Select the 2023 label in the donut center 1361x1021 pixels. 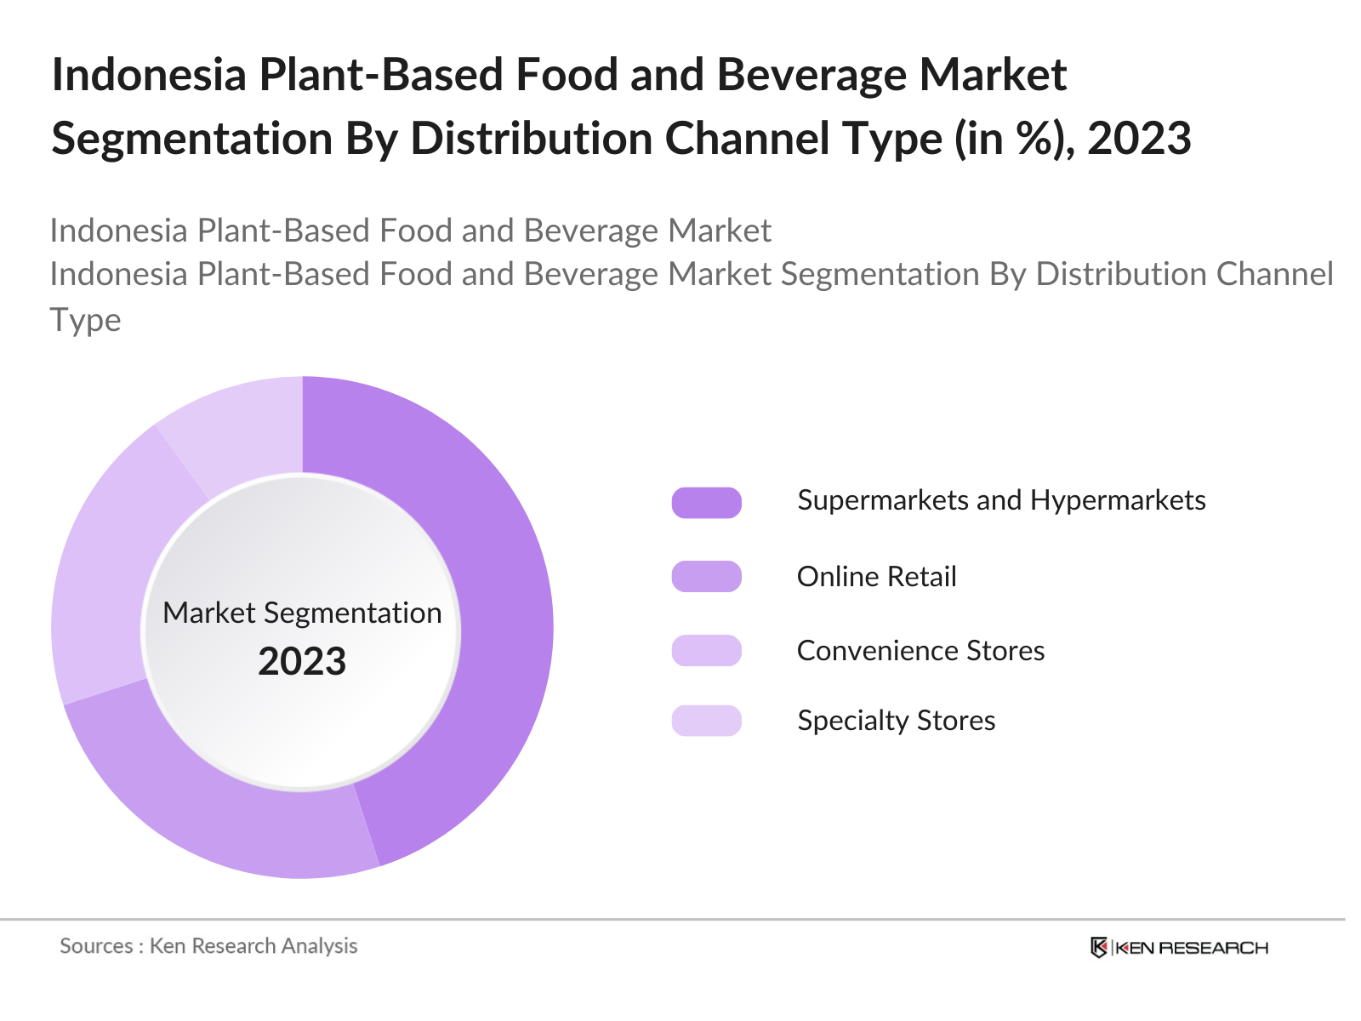[x=303, y=660]
